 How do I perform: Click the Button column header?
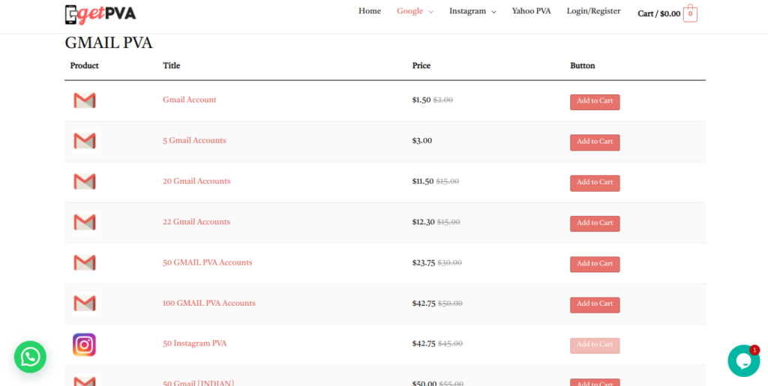(582, 65)
